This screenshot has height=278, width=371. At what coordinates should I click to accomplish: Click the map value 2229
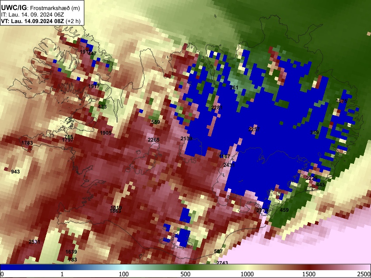(x=312, y=178)
